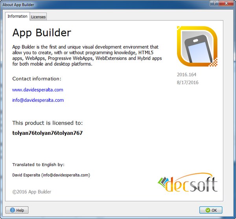Confirm the dialog with the OK button
This screenshot has height=219, width=236.
pyautogui.click(x=211, y=210)
